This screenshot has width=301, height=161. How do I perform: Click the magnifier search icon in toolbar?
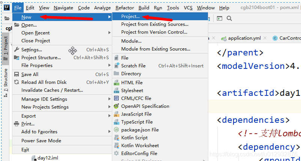229,18
